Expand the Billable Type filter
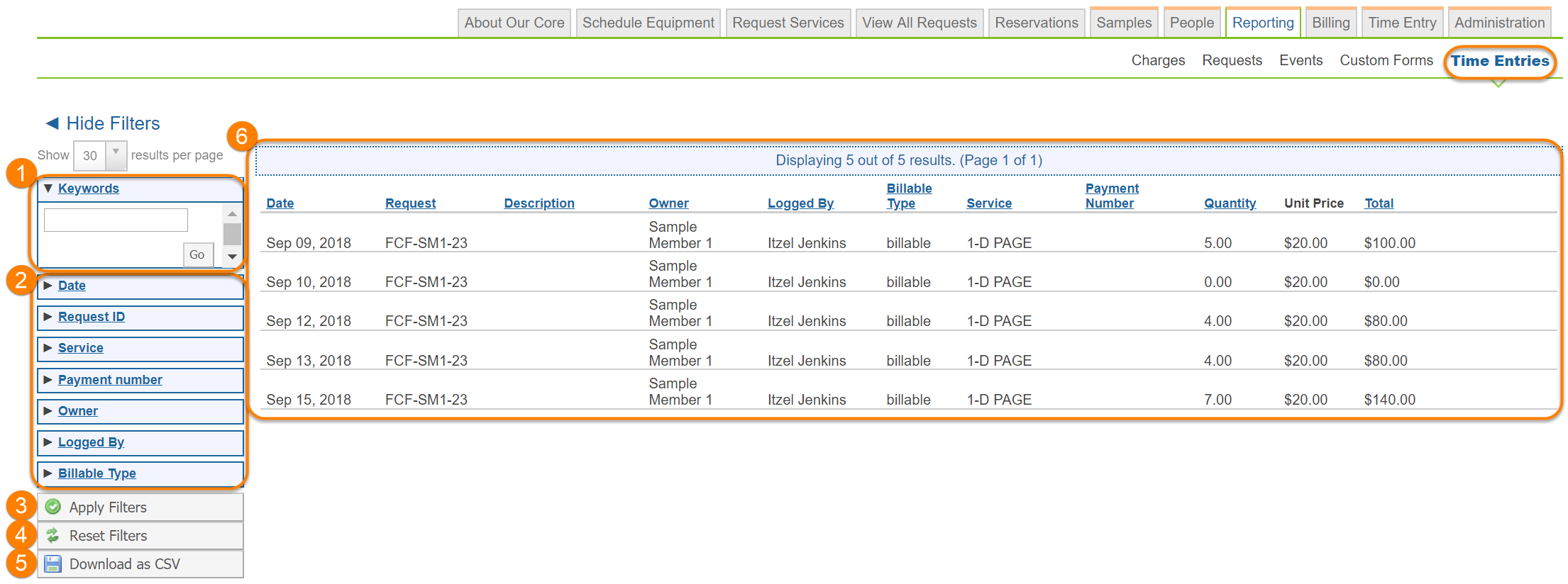Viewport: 1568px width, 584px height. 48,473
